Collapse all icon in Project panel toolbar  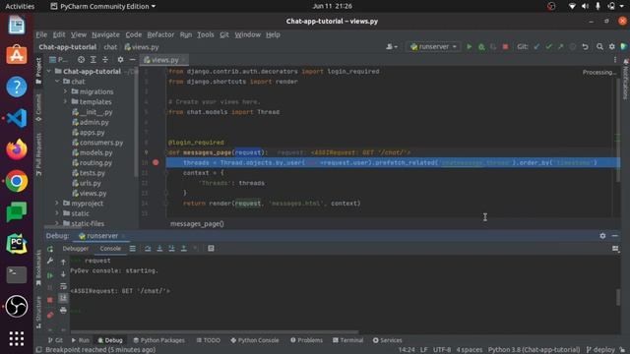click(x=105, y=60)
